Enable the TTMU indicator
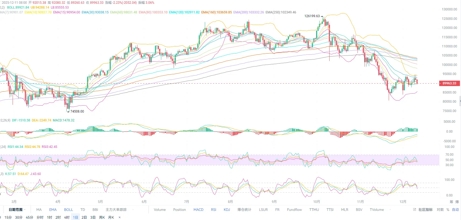Viewport: 461px width, 220px height. point(314,210)
